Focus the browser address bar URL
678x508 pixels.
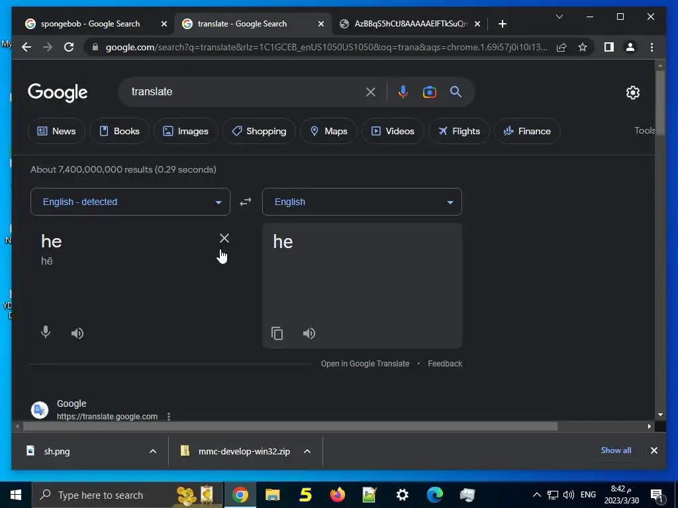pos(326,47)
